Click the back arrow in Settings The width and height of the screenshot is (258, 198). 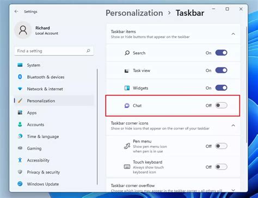click(x=16, y=11)
